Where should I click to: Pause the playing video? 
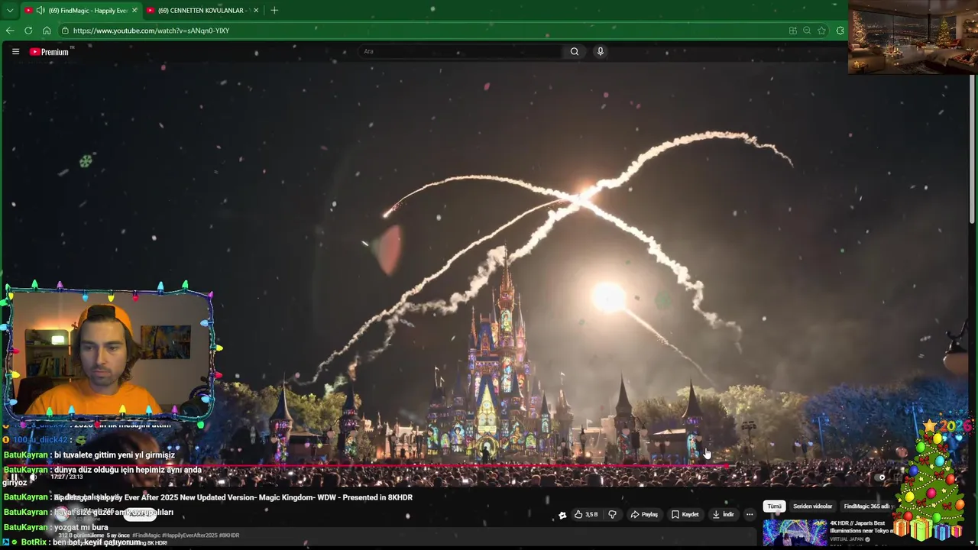(15, 477)
